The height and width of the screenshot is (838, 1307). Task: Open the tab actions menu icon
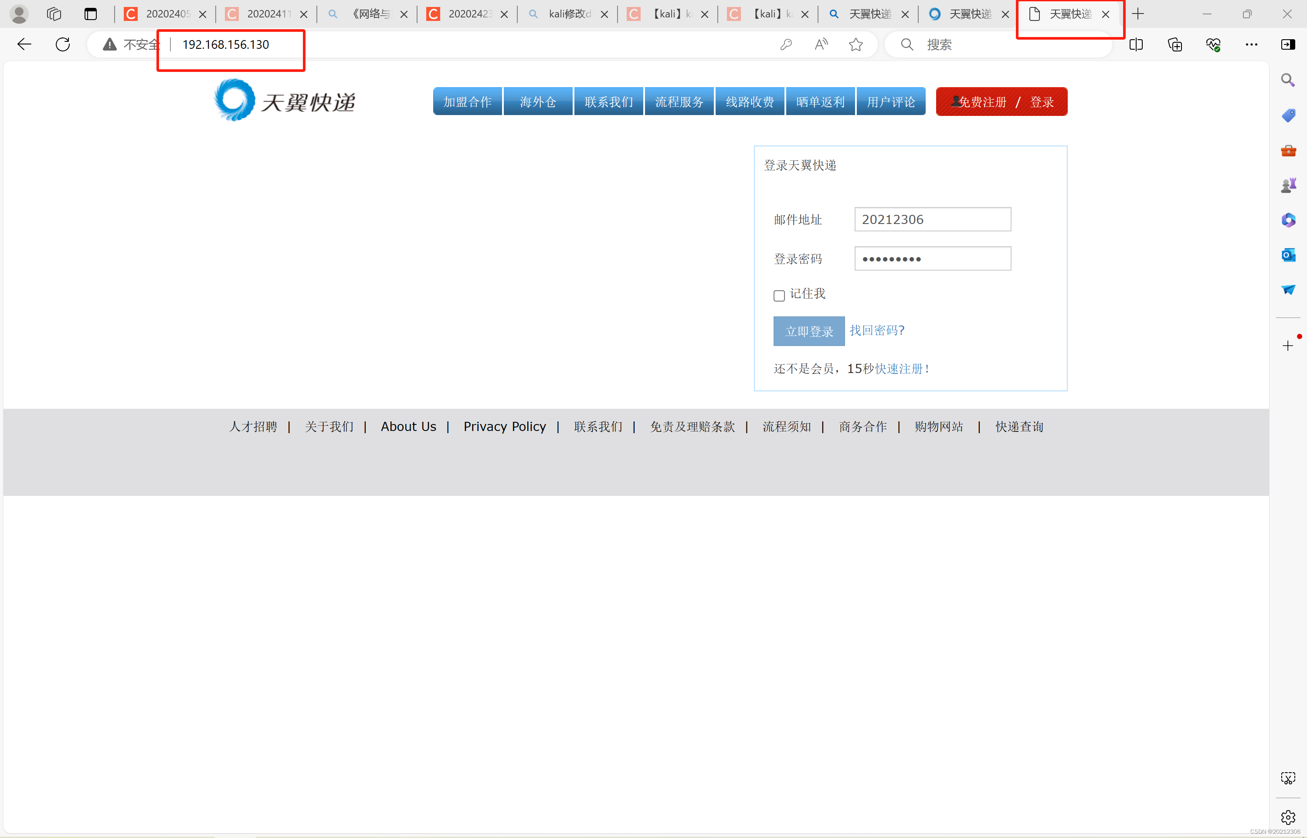coord(91,14)
